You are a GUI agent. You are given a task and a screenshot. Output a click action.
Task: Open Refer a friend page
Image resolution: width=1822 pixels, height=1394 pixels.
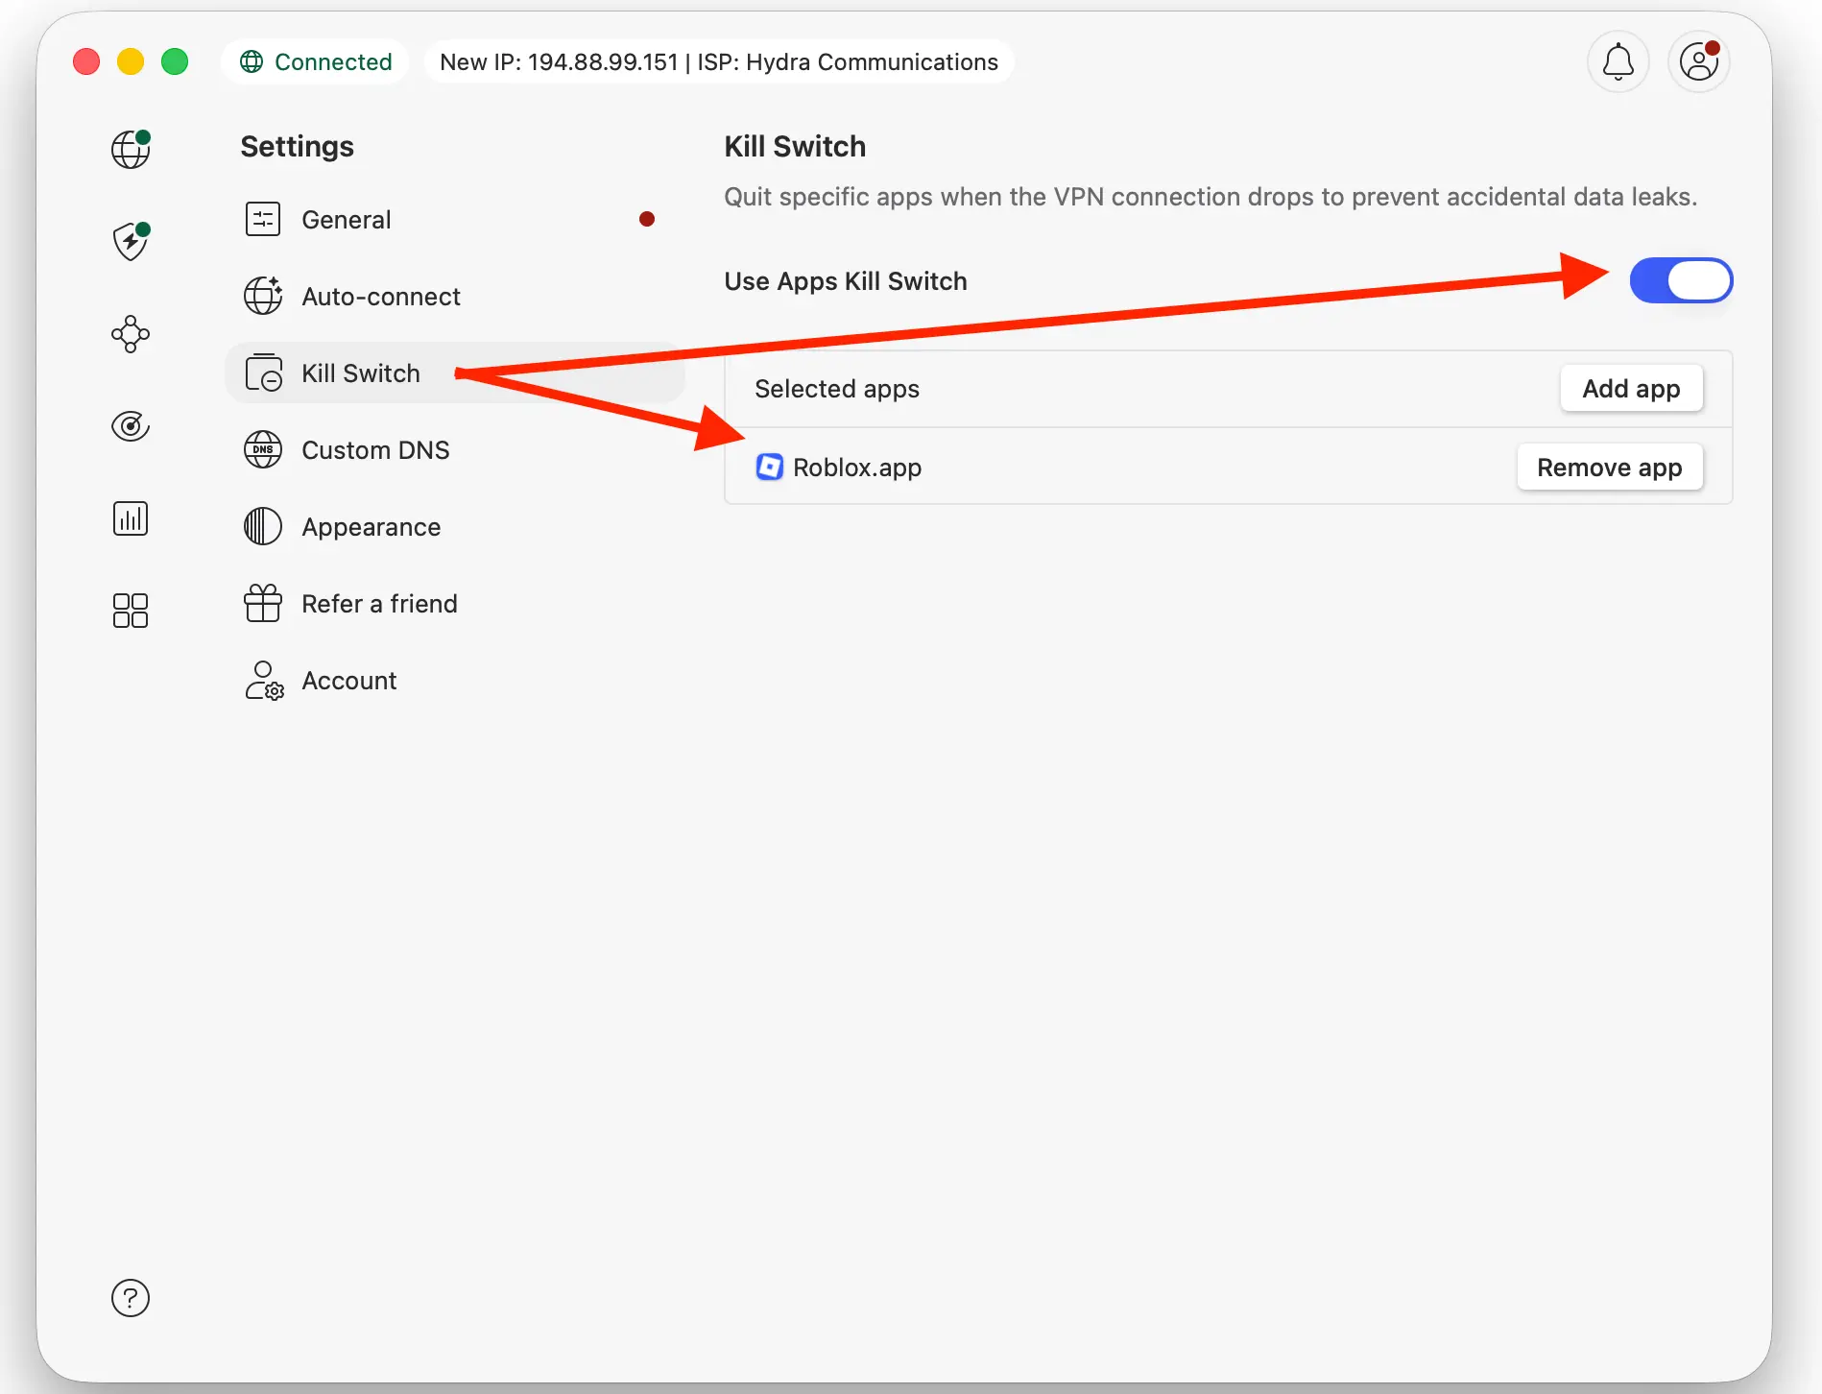point(379,604)
